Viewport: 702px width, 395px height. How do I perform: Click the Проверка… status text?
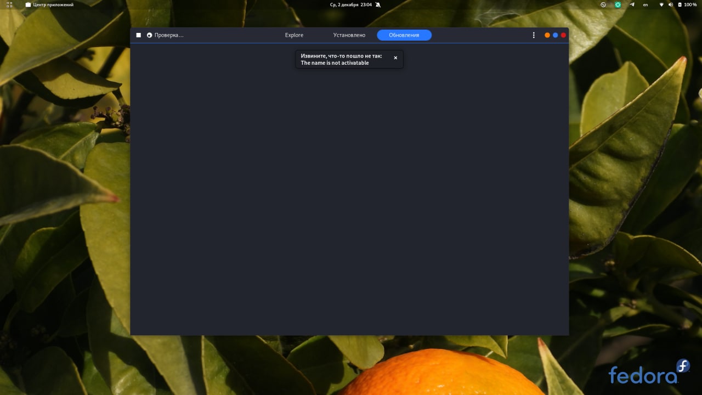[169, 35]
